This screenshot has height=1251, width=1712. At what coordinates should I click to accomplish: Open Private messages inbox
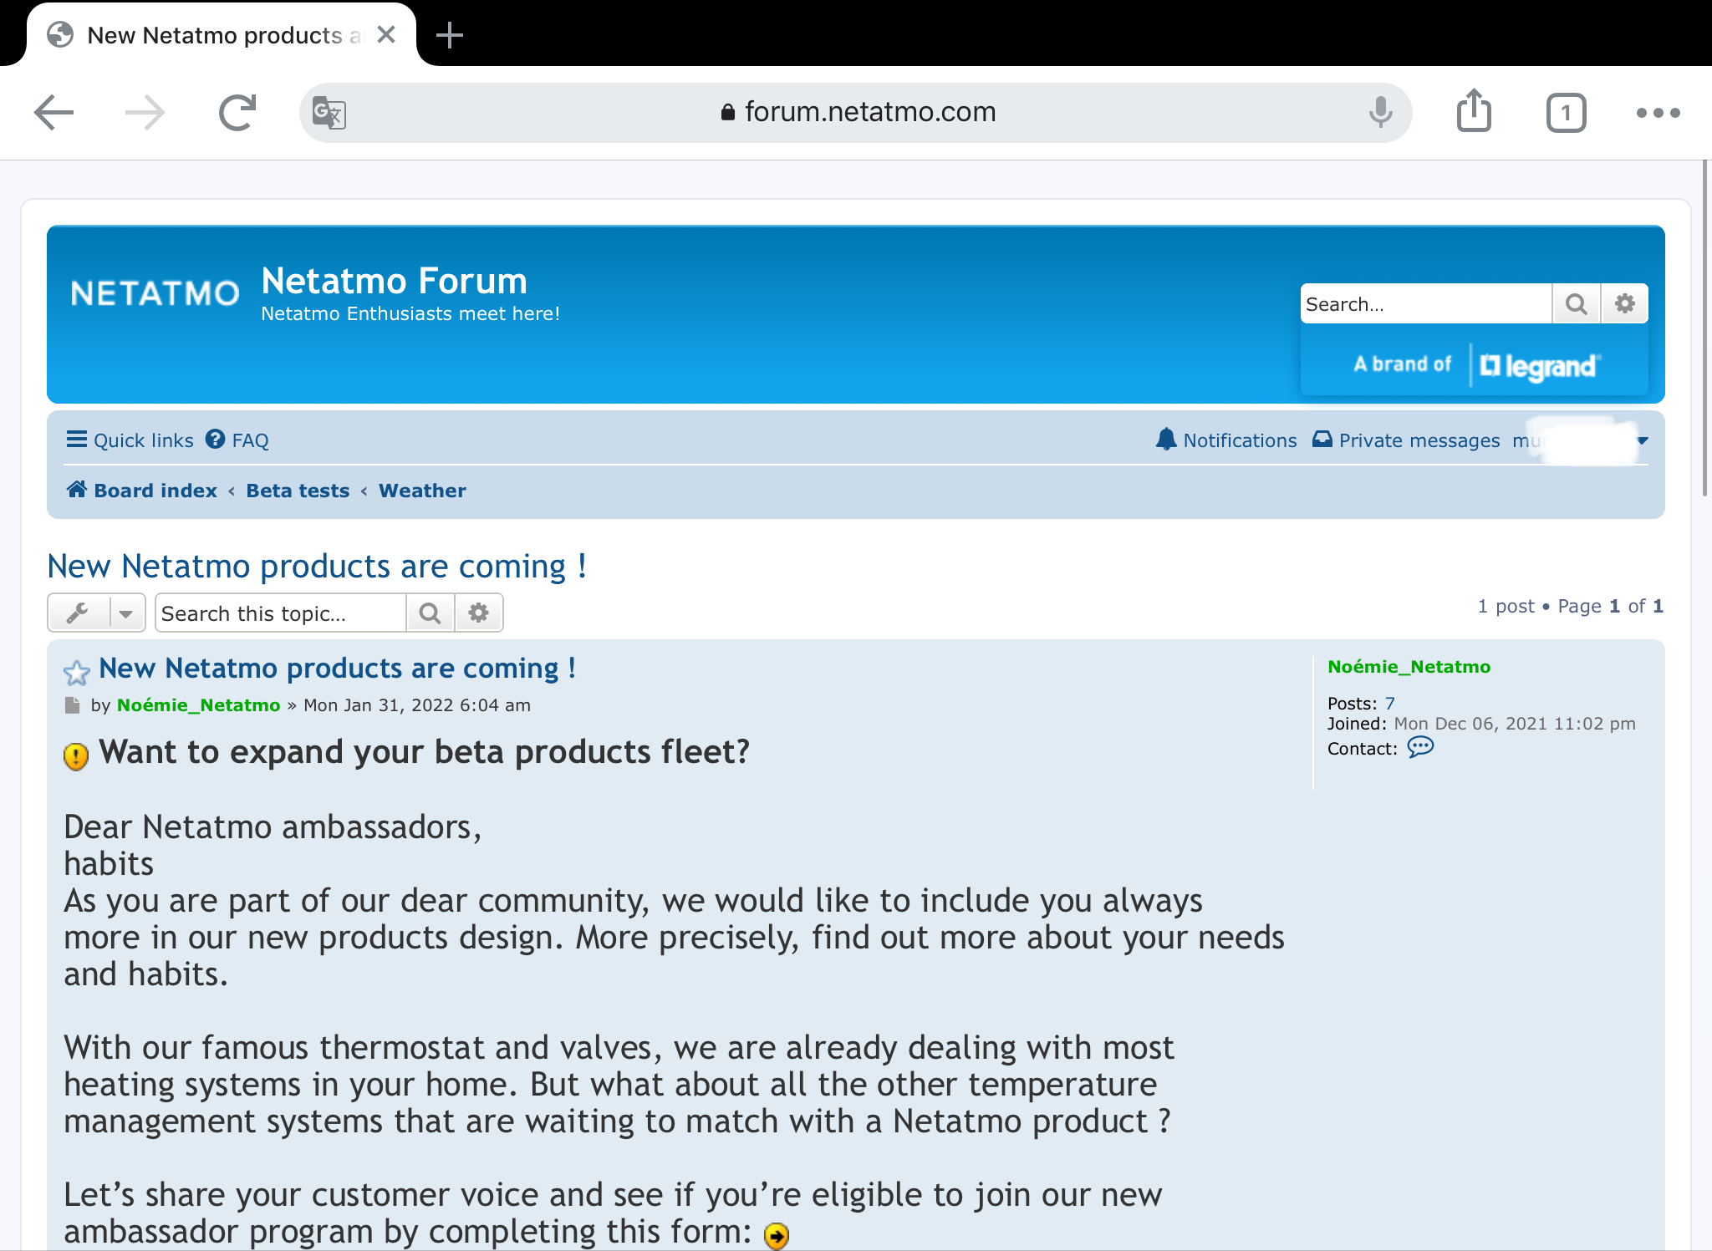(x=1406, y=440)
